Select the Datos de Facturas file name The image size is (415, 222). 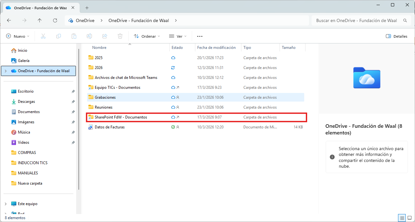click(x=110, y=127)
